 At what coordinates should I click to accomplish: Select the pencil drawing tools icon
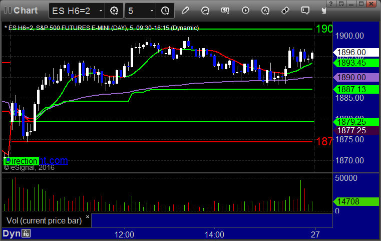point(185,11)
